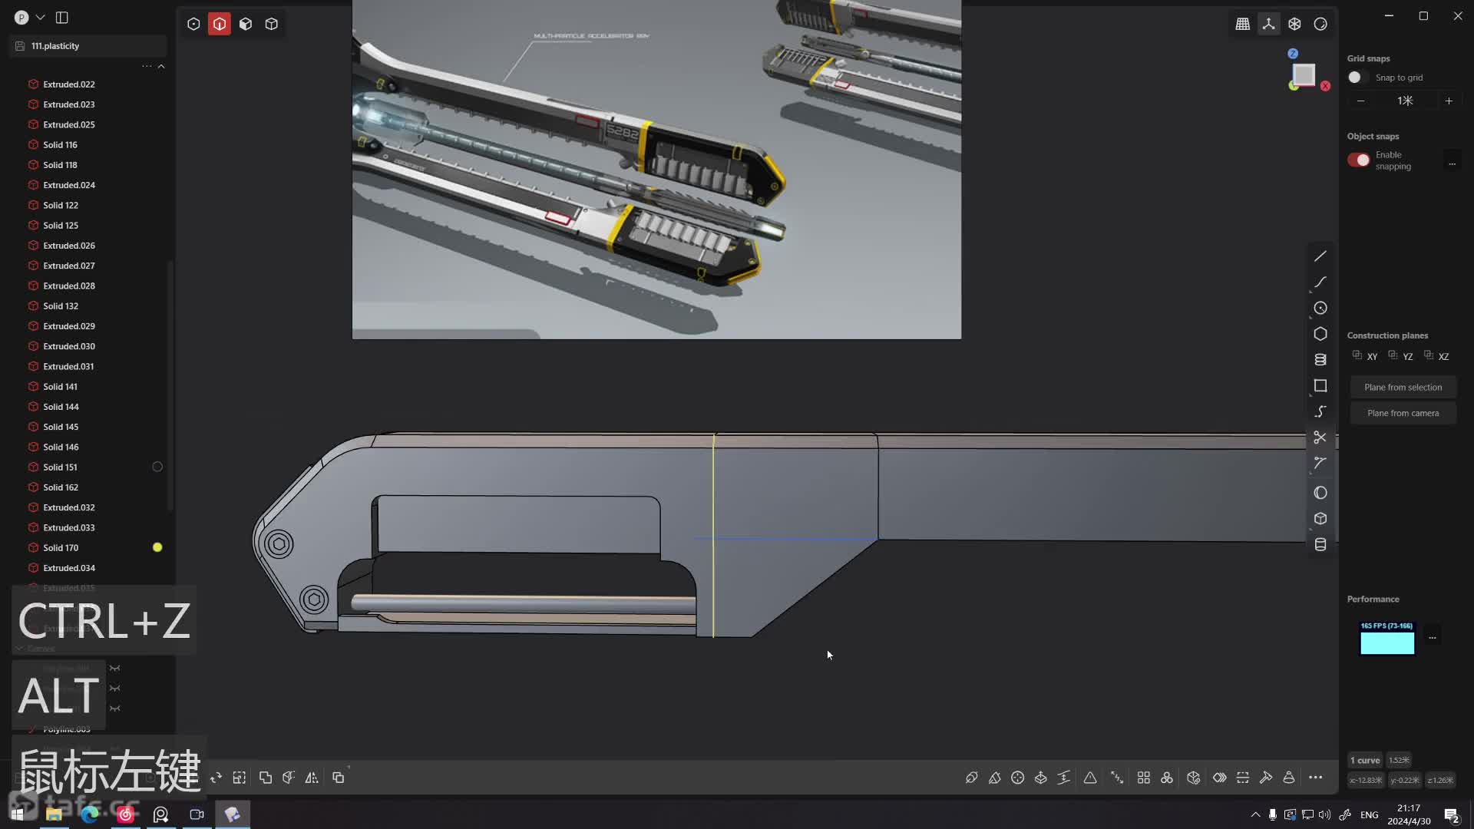Switch to solid selection mode icon

pyautogui.click(x=272, y=24)
